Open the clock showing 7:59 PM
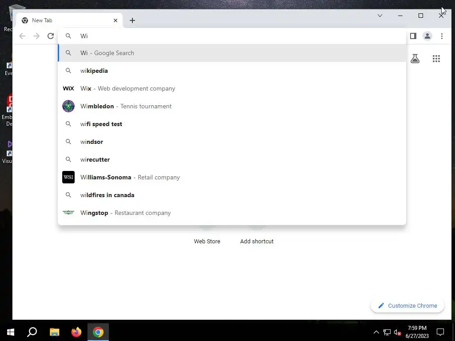This screenshot has height=341, width=455. tap(417, 332)
